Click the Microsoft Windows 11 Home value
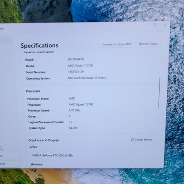This screenshot has width=184, height=184. pyautogui.click(x=87, y=78)
